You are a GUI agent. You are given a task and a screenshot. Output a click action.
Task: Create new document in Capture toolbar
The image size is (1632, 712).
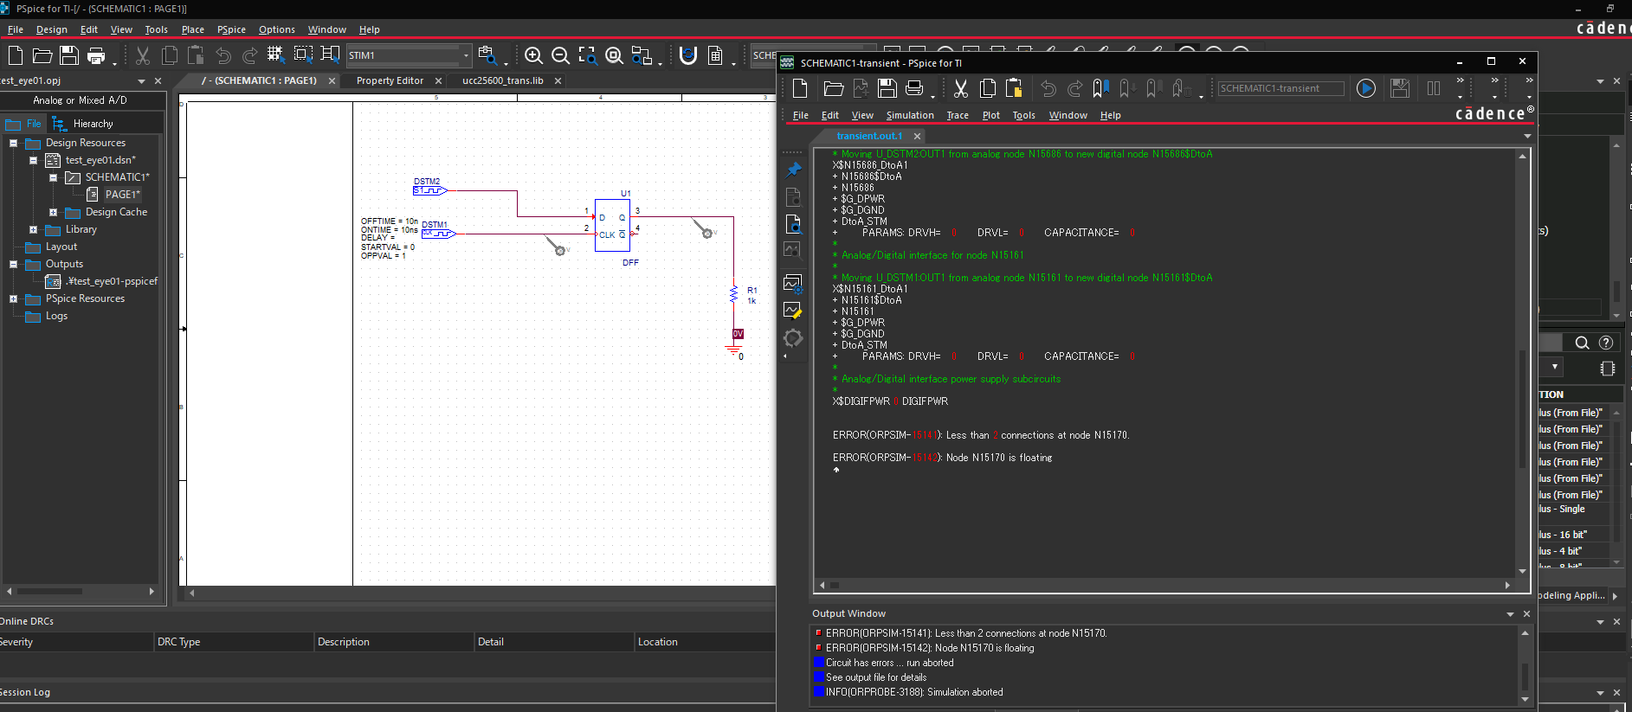(16, 55)
